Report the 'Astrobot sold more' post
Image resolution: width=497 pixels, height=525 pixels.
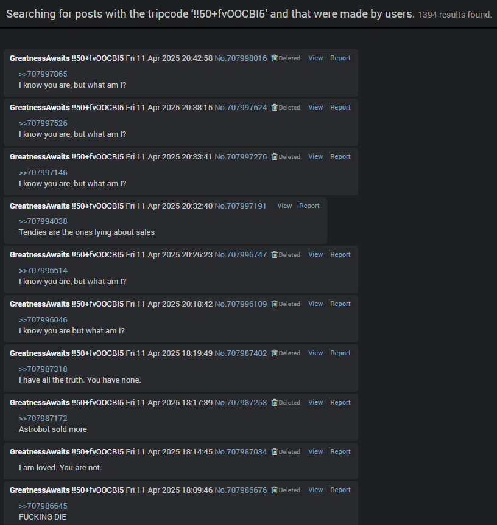tap(340, 403)
